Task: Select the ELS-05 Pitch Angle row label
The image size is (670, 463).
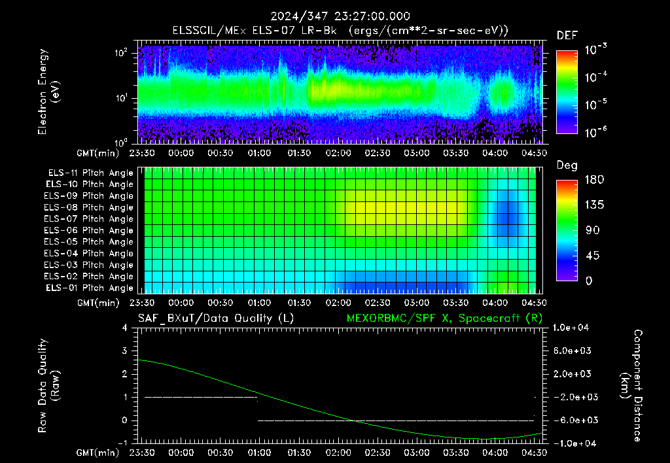Action: [x=88, y=242]
